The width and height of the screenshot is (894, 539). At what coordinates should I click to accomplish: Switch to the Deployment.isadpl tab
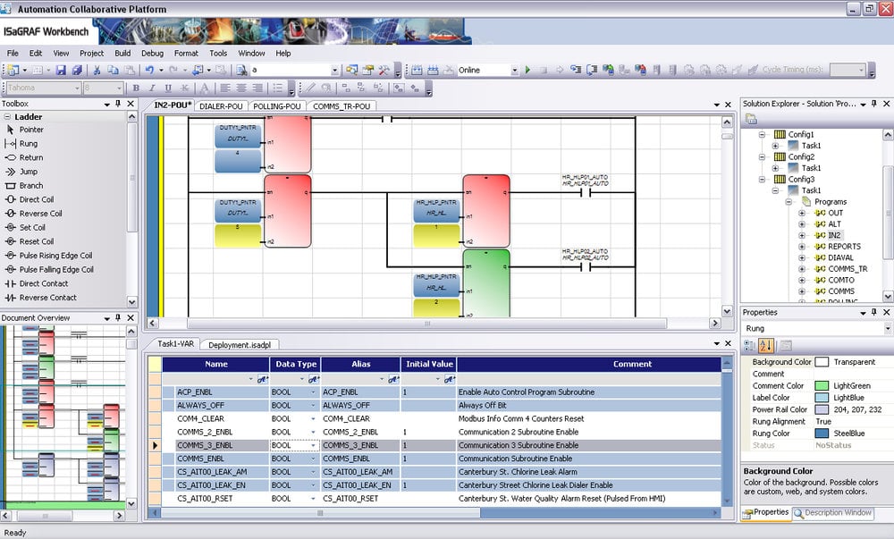(239, 344)
